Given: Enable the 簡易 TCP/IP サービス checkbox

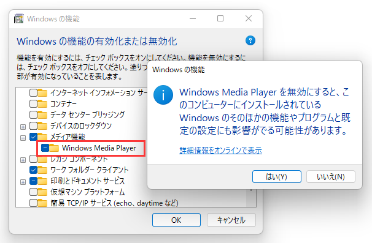Looking at the screenshot, I should click(33, 203).
